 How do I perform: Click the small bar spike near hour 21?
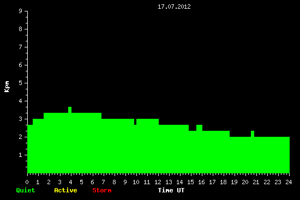pos(253,134)
